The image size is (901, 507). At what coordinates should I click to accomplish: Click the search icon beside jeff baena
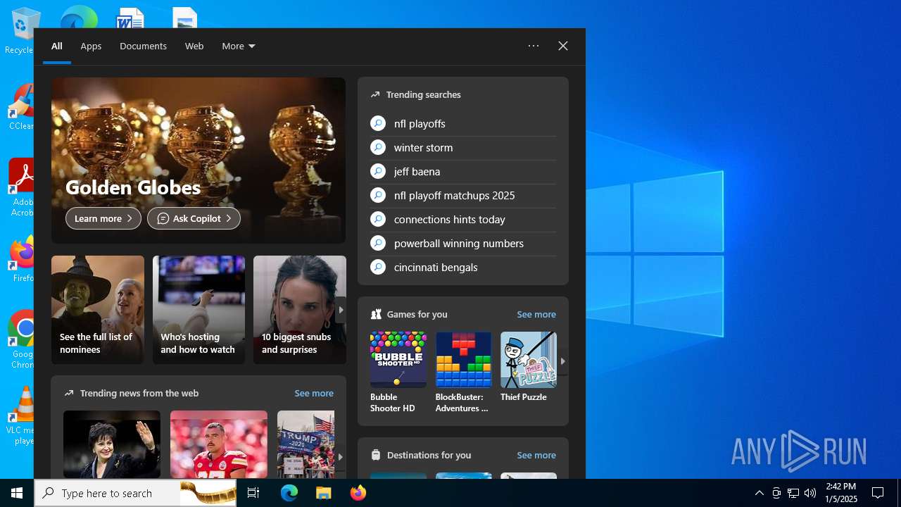click(x=378, y=171)
